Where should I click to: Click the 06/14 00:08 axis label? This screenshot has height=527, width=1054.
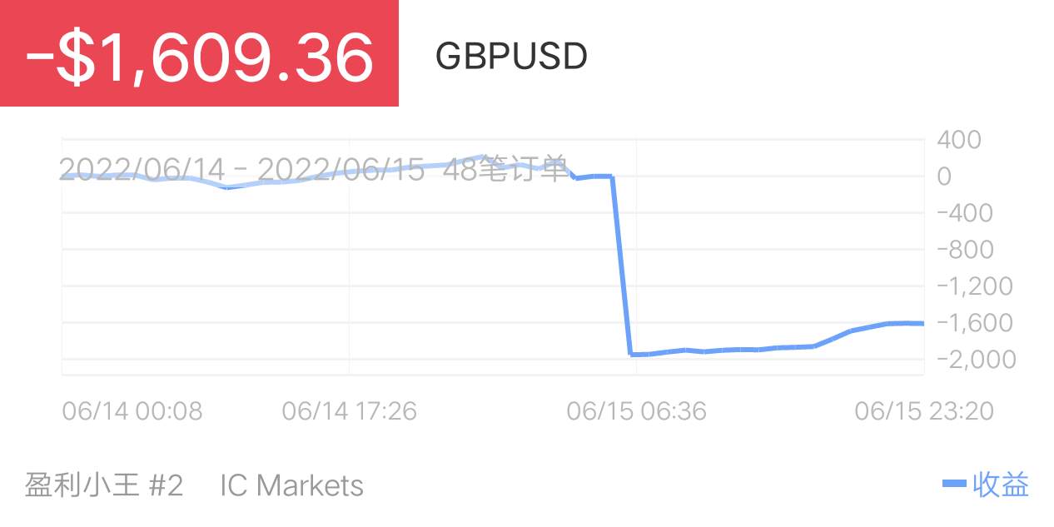pyautogui.click(x=132, y=410)
